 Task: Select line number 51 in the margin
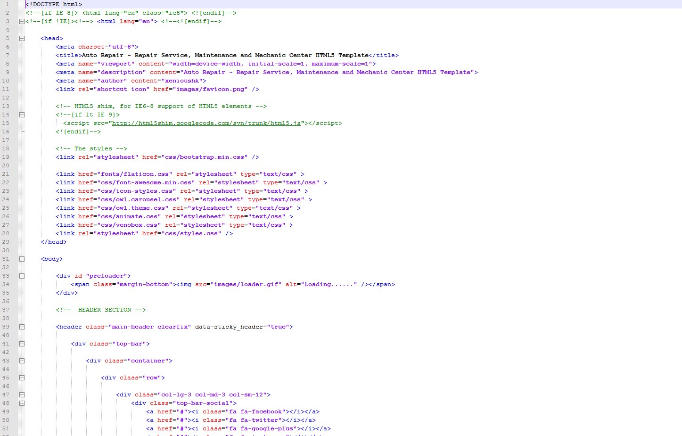coord(6,428)
